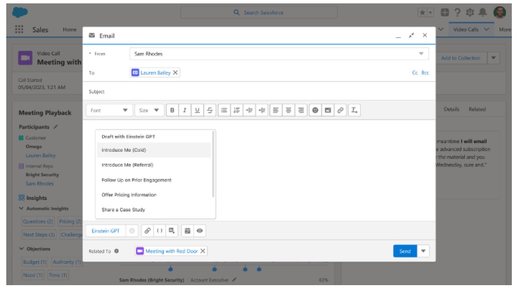Choose Offer Pricing Information draft option
Image resolution: width=520 pixels, height=289 pixels.
click(x=129, y=195)
